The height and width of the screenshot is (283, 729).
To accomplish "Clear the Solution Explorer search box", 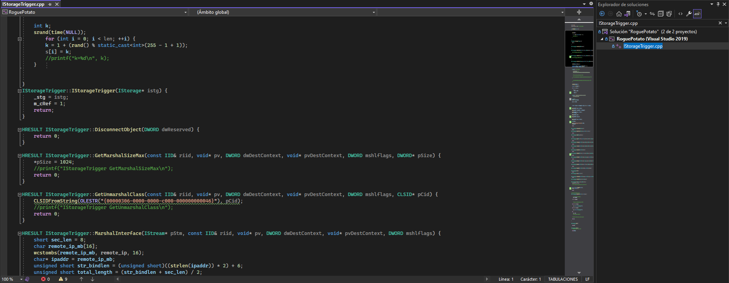I will coord(720,23).
